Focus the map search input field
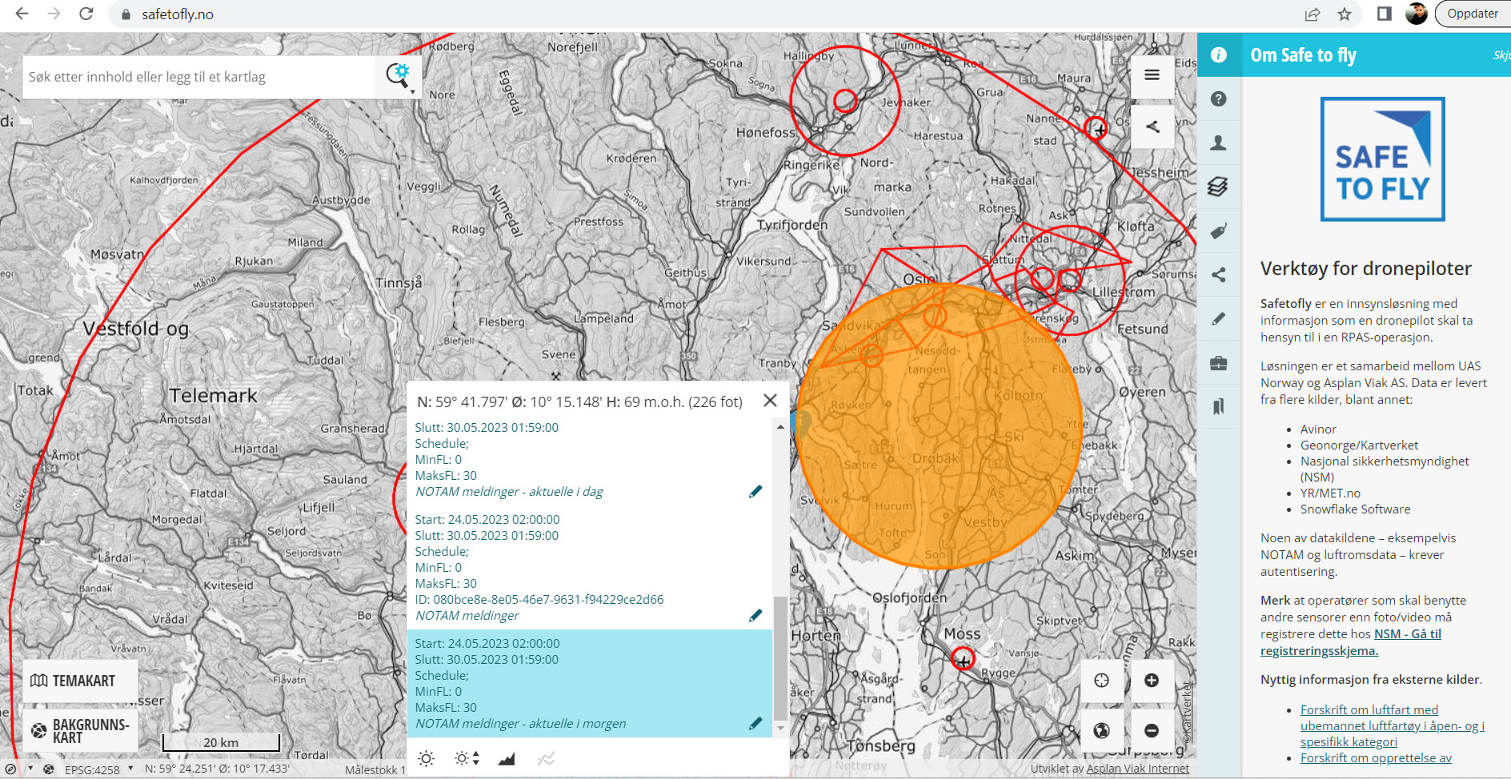The image size is (1511, 779). (200, 77)
